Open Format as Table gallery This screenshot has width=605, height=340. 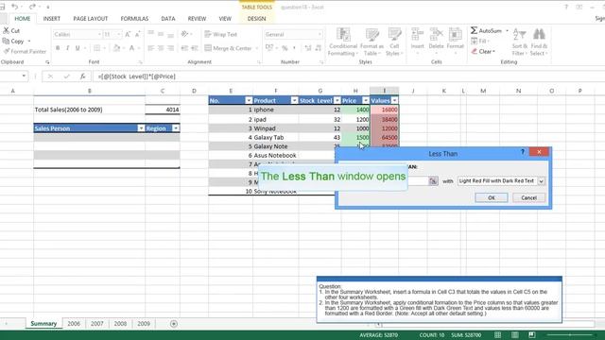(x=372, y=42)
